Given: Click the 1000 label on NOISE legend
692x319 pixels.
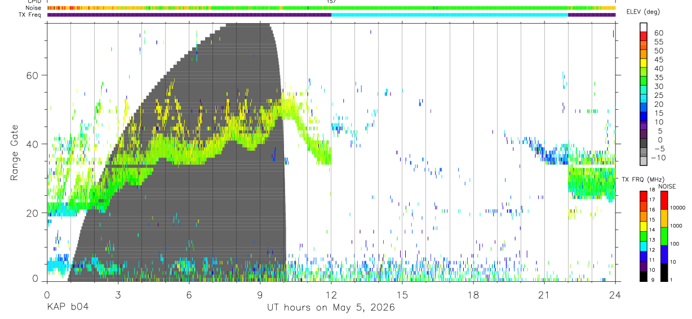Looking at the screenshot, I should [x=676, y=226].
